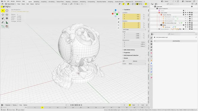
Task: Click the green Y axis gizmo
Action: (x=117, y=14)
